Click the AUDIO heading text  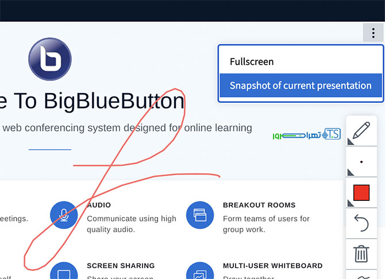[99, 205]
